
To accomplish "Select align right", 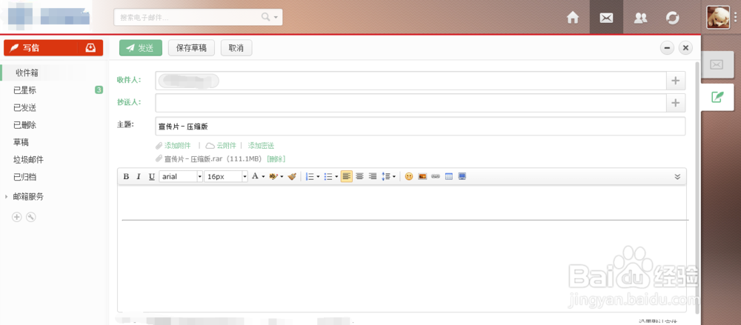I will pos(373,176).
